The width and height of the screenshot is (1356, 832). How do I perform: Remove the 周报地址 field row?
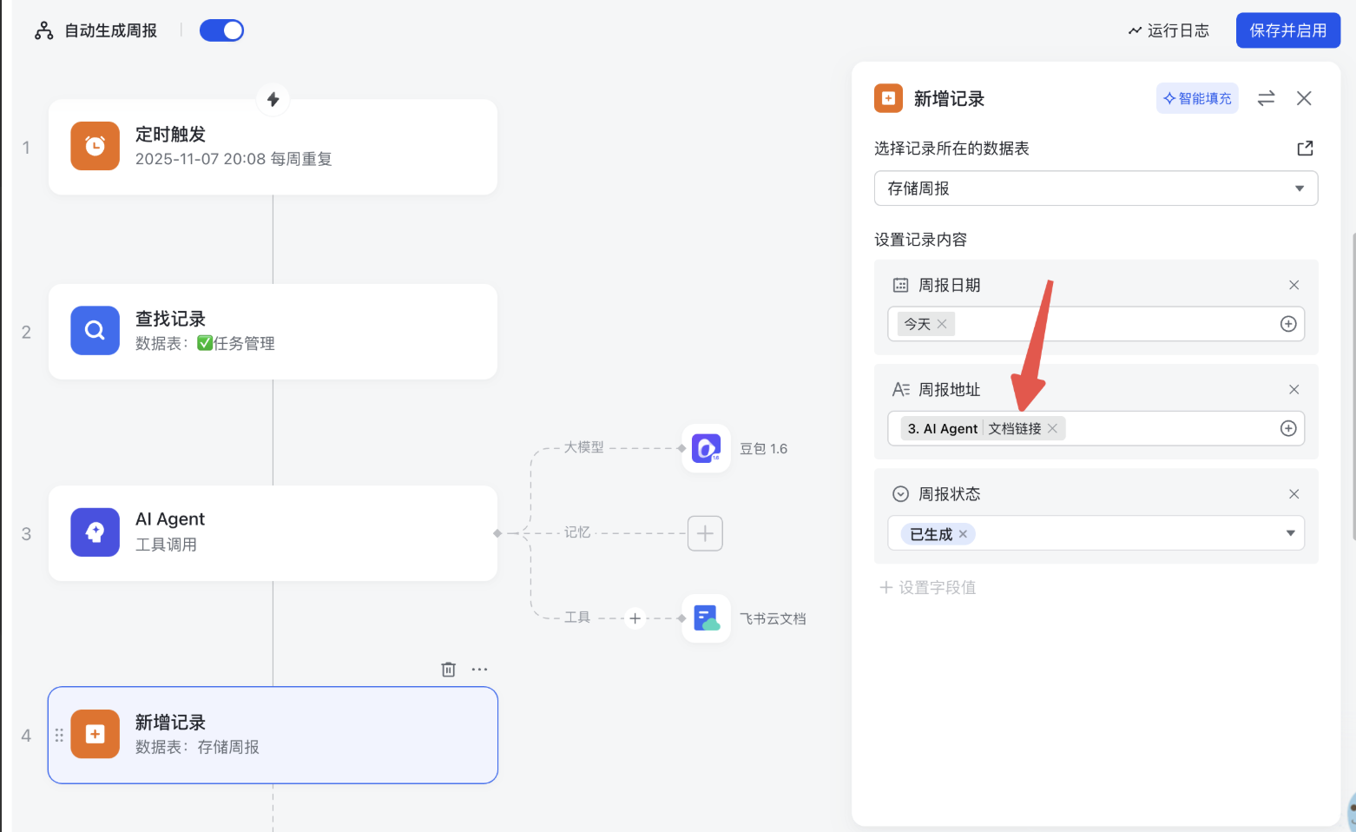[1293, 389]
